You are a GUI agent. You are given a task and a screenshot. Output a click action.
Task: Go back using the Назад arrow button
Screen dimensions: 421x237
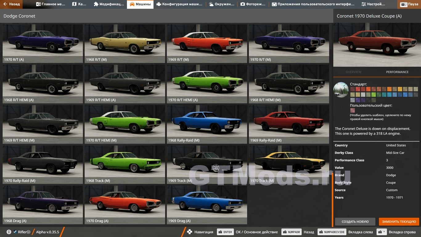point(11,4)
